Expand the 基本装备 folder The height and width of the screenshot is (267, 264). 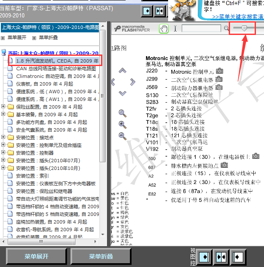[x=3, y=114]
